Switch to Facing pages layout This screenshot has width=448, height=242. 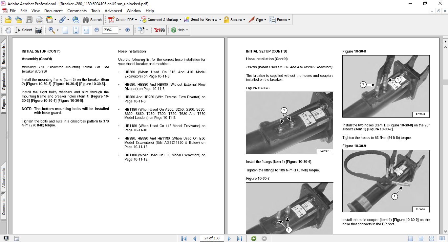pos(442,238)
